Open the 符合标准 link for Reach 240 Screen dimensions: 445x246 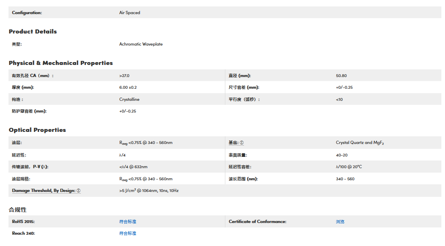pos(128,233)
